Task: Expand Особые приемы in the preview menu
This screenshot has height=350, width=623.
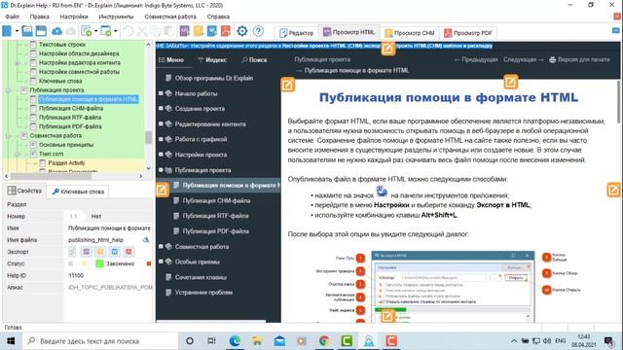Action: click(x=161, y=262)
